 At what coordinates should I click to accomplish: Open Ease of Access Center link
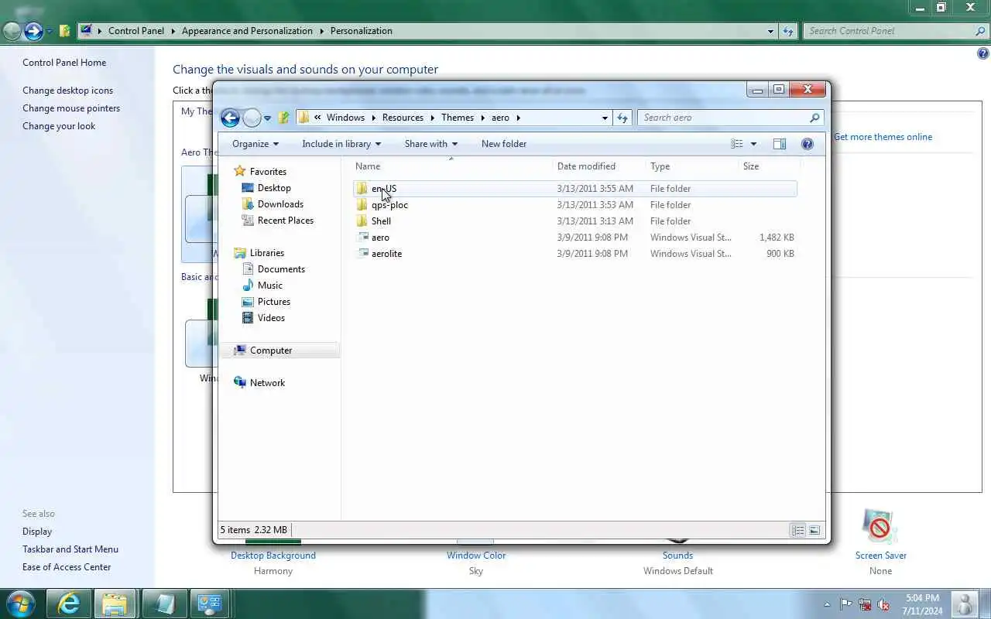click(x=67, y=567)
